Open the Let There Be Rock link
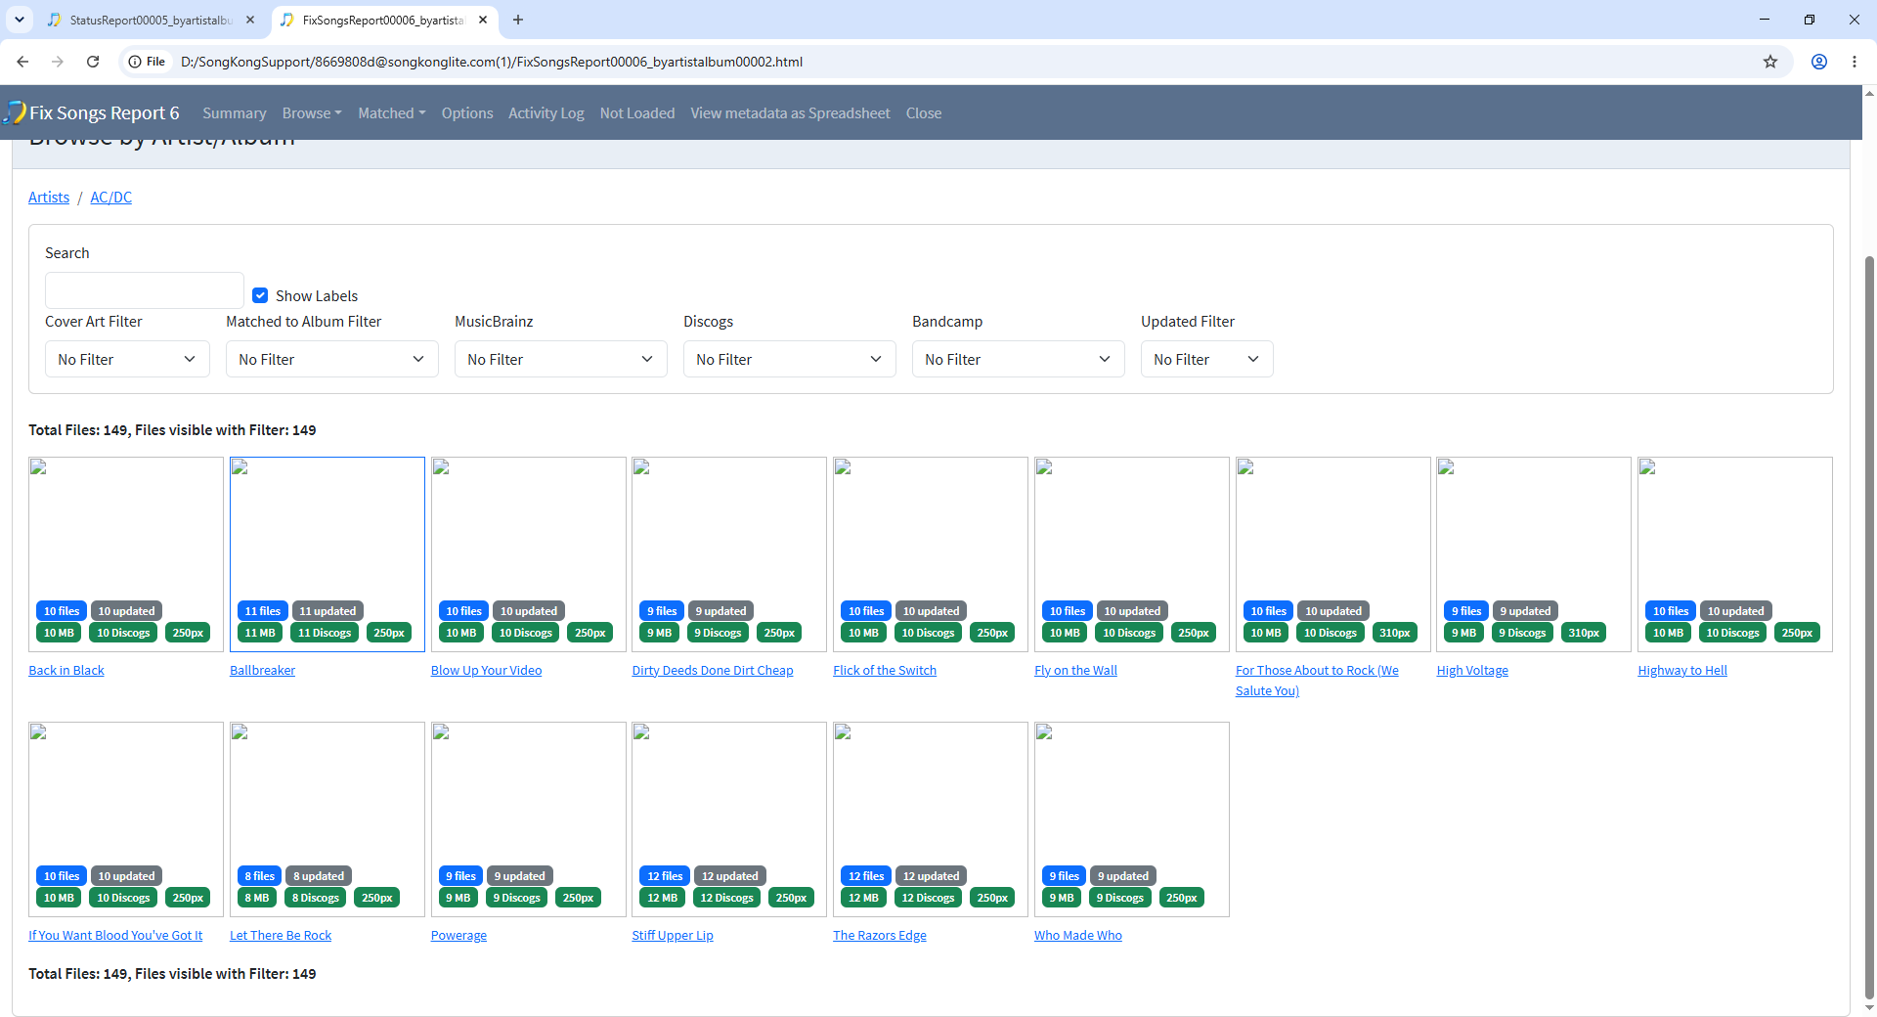1877x1017 pixels. (x=281, y=936)
